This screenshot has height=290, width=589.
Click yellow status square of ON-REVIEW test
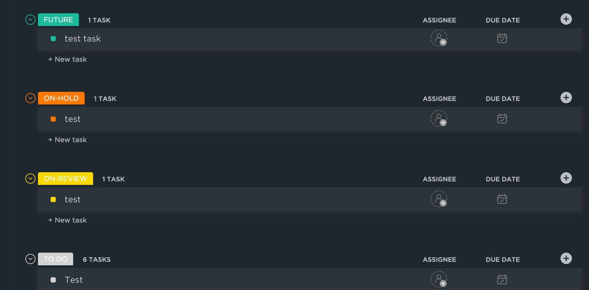point(53,199)
